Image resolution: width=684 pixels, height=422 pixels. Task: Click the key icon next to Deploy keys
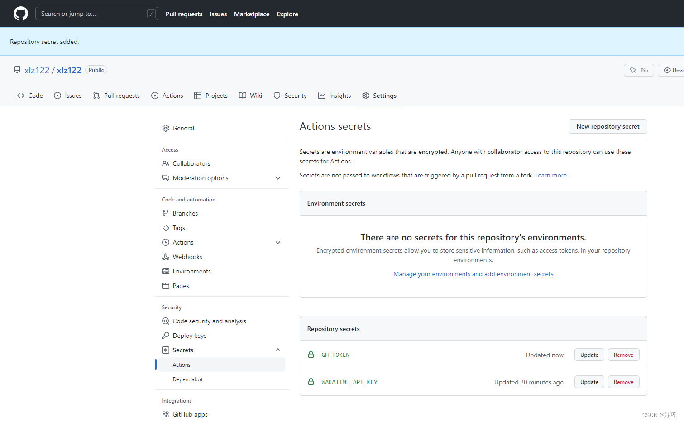(166, 336)
